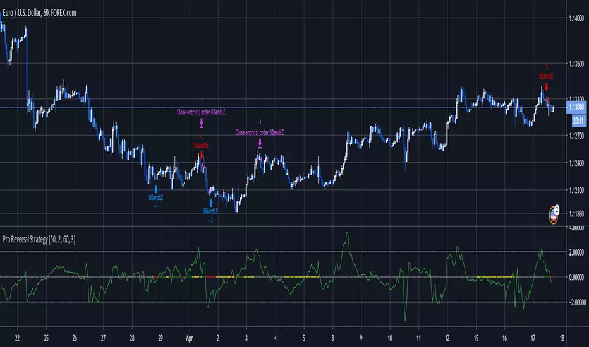589x347 pixels.
Task: Open the US economic events flag icon
Action: point(554,216)
